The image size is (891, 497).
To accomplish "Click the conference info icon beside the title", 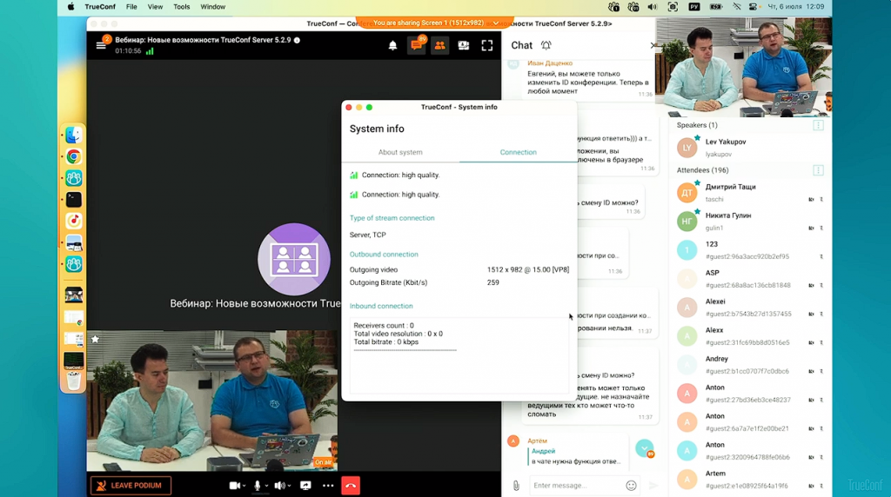I will click(x=298, y=40).
